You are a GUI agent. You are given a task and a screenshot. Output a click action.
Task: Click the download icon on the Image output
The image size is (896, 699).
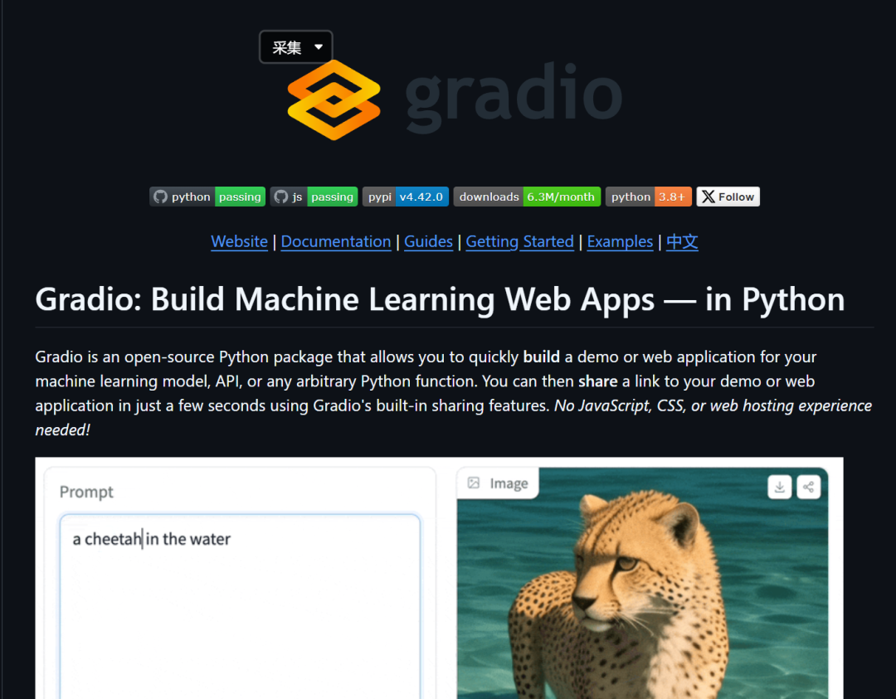click(779, 487)
